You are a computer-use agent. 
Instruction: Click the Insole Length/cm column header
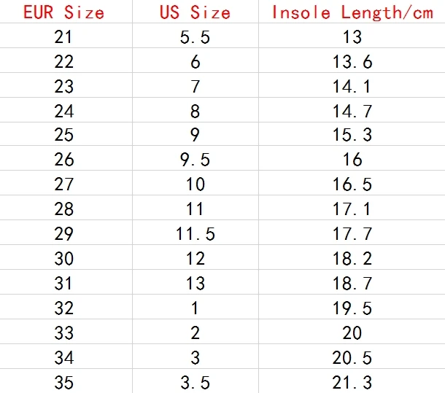(352, 12)
